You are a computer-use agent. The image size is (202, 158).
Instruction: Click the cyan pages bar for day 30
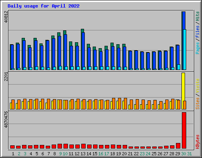point(185,49)
